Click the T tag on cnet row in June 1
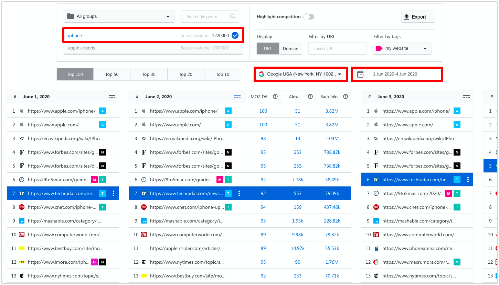Image resolution: width=499 pixels, height=285 pixels. click(103, 207)
